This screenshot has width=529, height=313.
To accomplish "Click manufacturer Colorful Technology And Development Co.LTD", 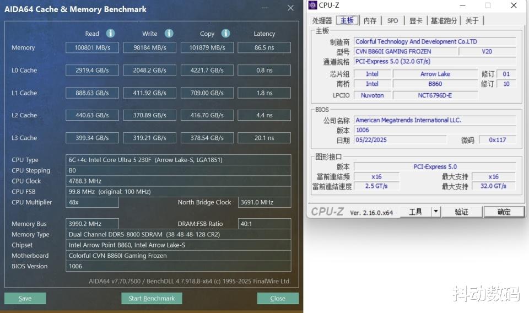I will 435,41.
